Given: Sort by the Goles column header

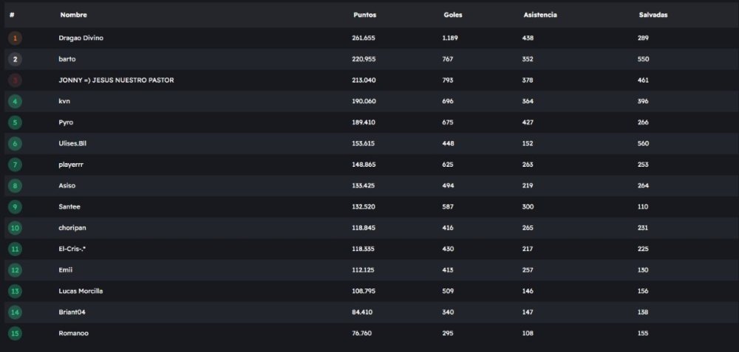Looking at the screenshot, I should [453, 15].
